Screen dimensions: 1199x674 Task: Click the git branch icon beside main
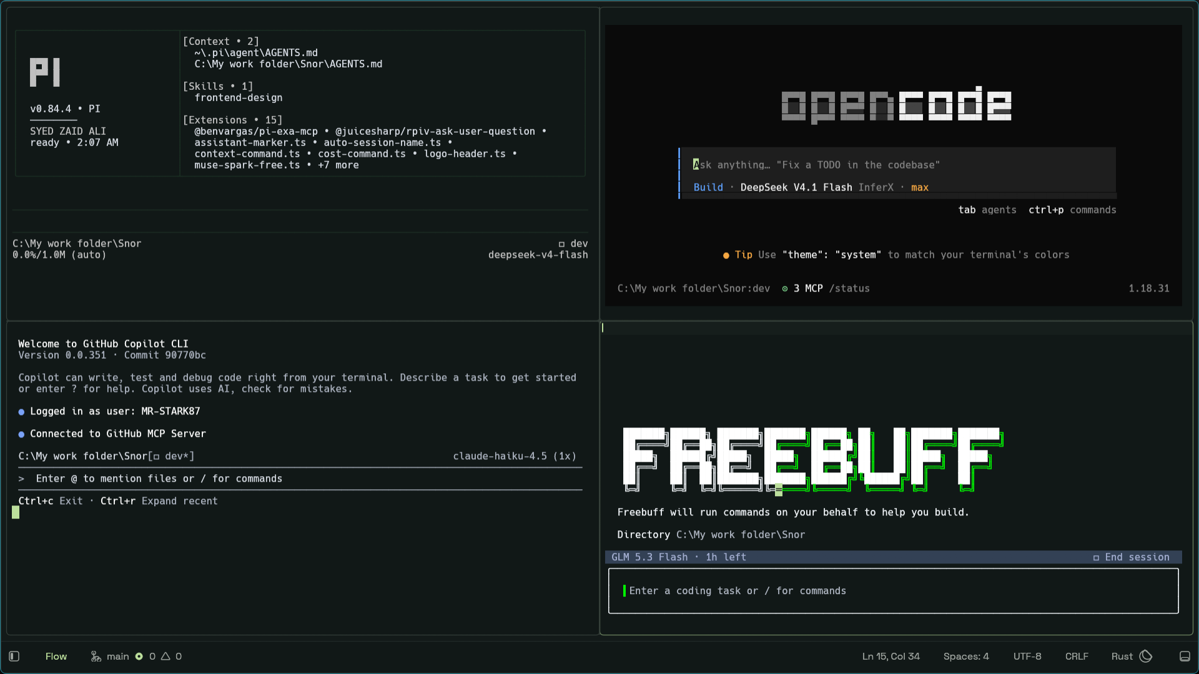(96, 656)
